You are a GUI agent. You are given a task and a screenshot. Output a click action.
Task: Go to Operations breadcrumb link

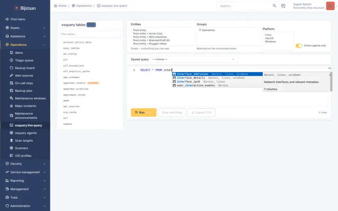point(82,6)
